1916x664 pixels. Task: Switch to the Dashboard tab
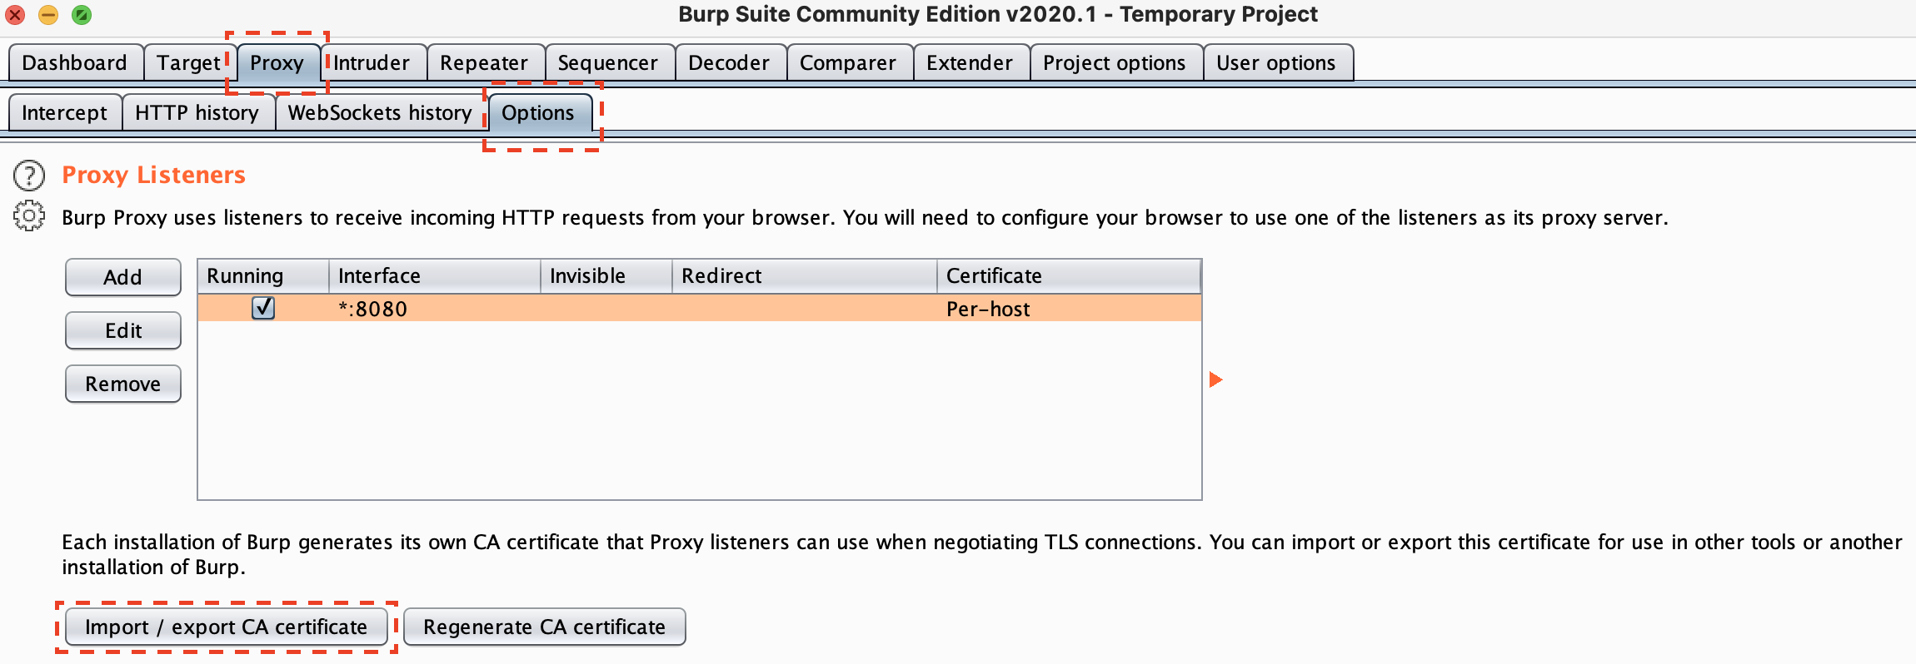(75, 63)
